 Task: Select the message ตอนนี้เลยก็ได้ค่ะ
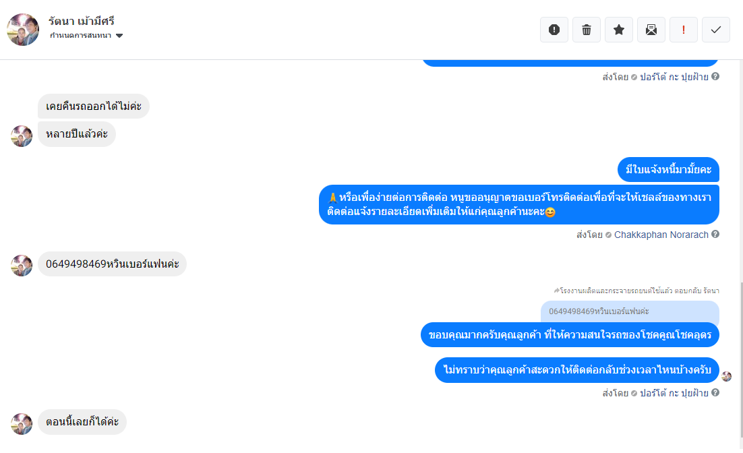82,422
